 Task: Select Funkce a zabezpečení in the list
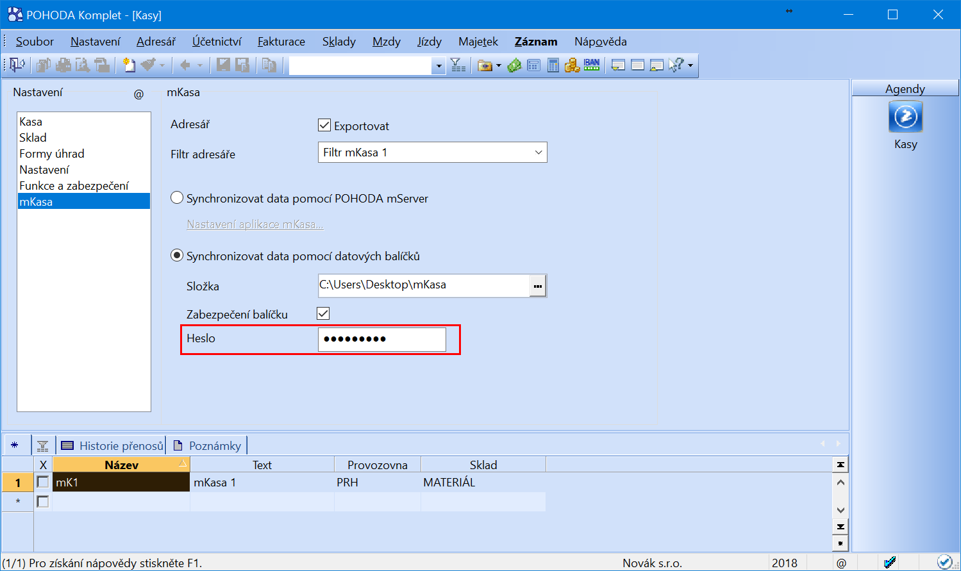click(x=74, y=186)
